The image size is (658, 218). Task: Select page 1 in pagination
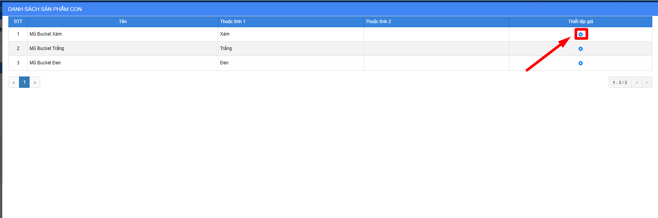[x=24, y=82]
